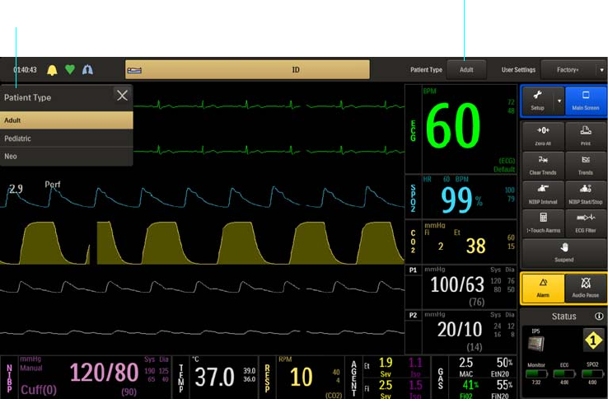
Task: Check the SPO2 battery indicator
Action: coord(592,373)
